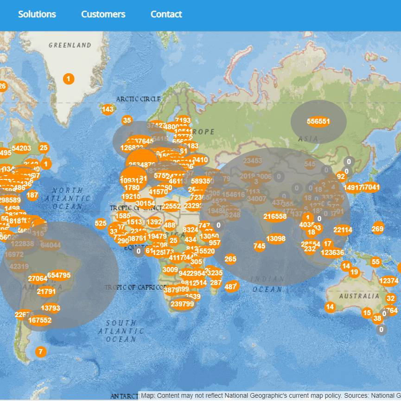
Task: Click the marker labeled 1780
Action: coord(132,188)
